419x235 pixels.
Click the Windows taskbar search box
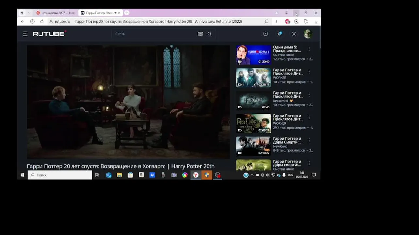click(60, 175)
